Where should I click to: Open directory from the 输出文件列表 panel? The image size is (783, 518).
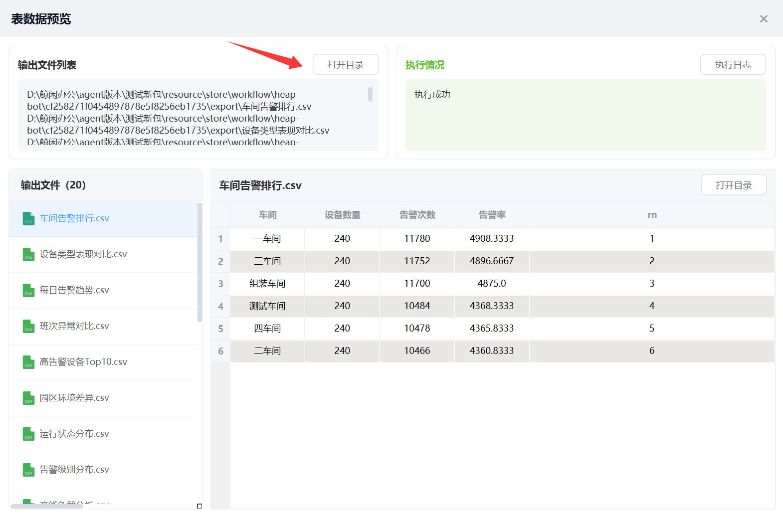click(345, 65)
